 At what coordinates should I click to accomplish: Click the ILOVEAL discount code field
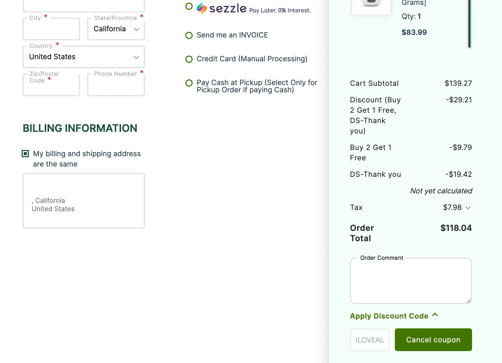(370, 340)
